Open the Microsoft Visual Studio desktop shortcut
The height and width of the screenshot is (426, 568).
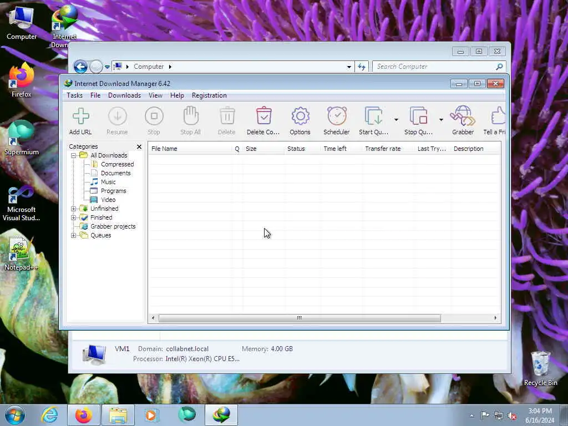click(x=22, y=203)
